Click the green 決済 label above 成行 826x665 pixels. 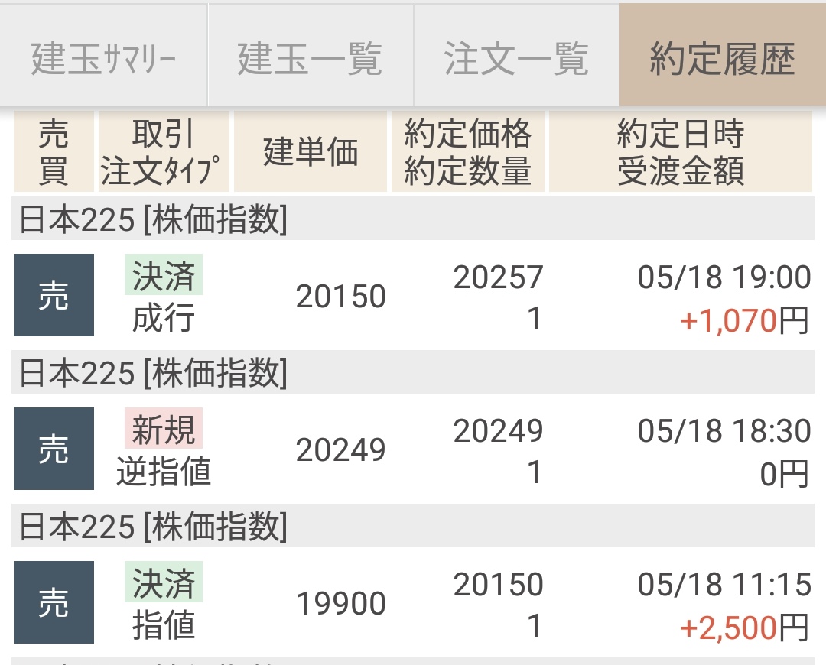tap(163, 276)
